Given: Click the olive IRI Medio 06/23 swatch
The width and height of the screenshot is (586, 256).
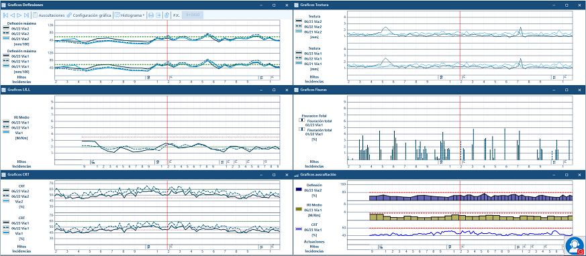Looking at the screenshot, I should [x=299, y=210].
